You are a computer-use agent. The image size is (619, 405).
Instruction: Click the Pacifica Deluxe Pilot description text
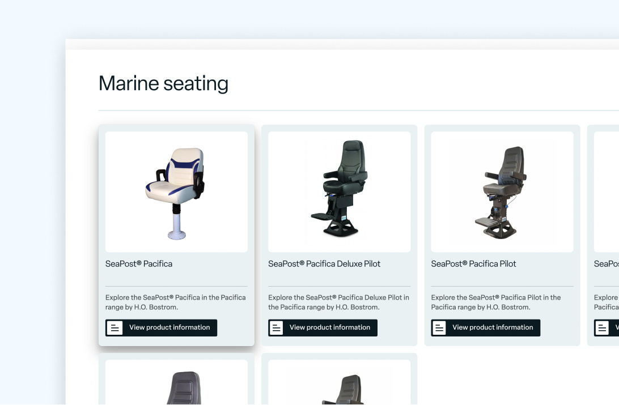pos(338,302)
